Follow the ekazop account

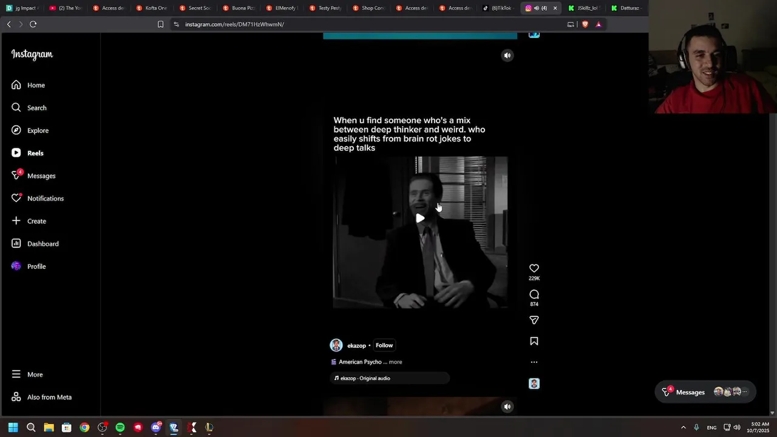click(384, 345)
